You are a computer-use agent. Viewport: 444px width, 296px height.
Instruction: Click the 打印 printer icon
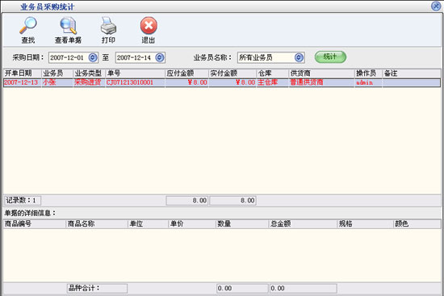(108, 26)
